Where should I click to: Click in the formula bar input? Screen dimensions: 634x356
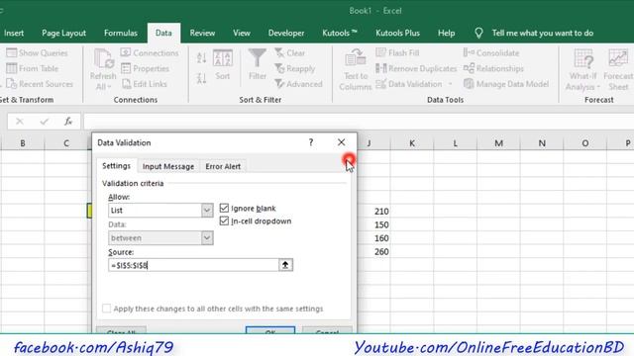pos(359,121)
